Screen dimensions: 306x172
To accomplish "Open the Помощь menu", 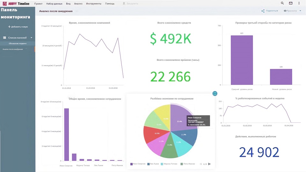I will pyautogui.click(x=110, y=4).
